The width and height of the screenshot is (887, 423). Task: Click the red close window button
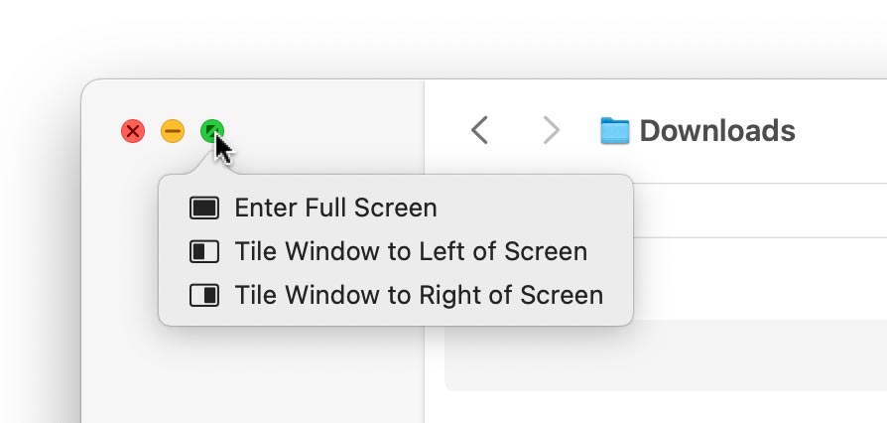[x=133, y=131]
